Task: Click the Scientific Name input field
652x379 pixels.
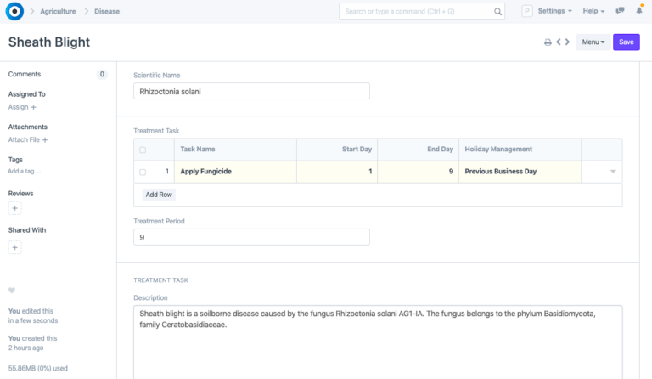Action: (251, 91)
